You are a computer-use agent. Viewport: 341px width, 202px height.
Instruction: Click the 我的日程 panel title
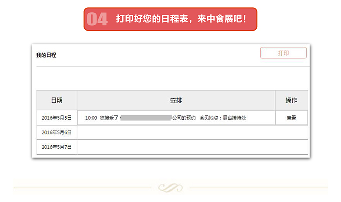coord(46,55)
